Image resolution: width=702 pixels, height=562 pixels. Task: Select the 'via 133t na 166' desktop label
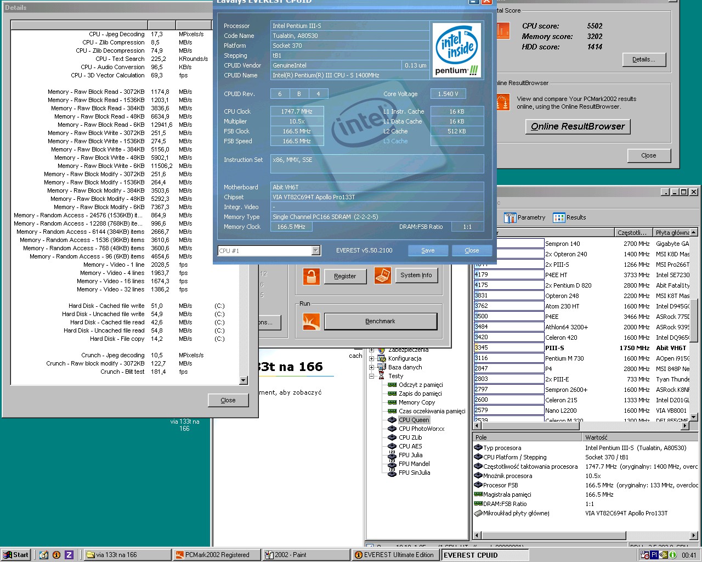click(185, 425)
